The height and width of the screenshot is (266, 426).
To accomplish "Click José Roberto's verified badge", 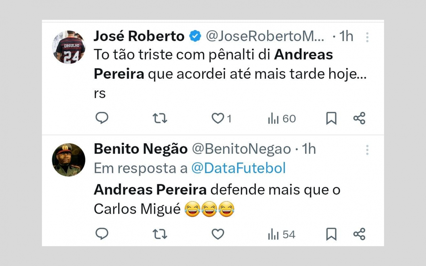I will tap(194, 35).
